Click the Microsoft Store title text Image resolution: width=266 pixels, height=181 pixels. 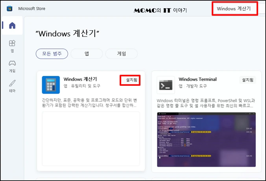(x=32, y=9)
